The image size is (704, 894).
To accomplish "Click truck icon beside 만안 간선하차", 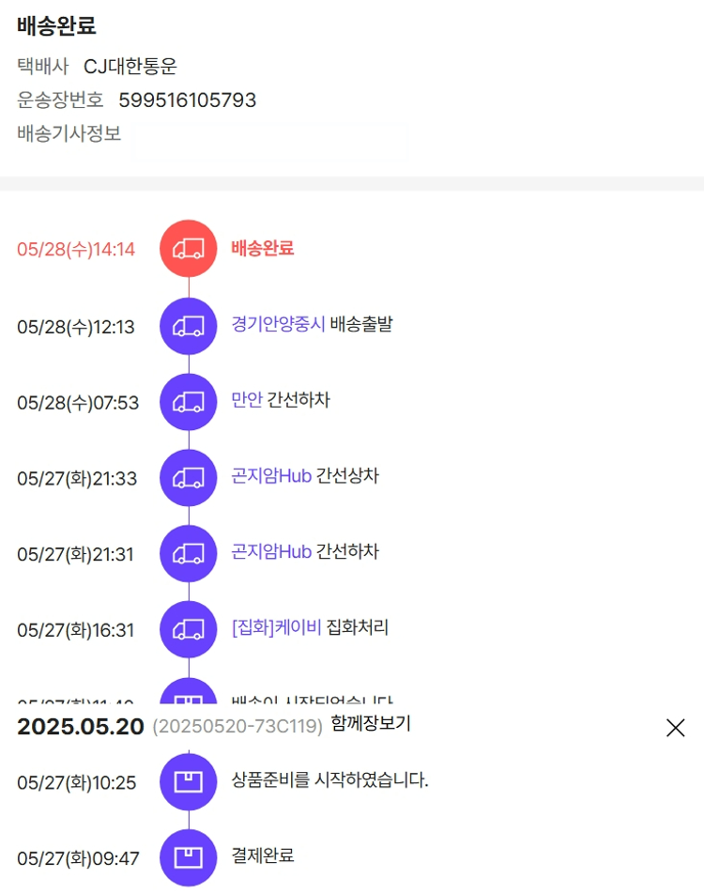I will coord(189,402).
